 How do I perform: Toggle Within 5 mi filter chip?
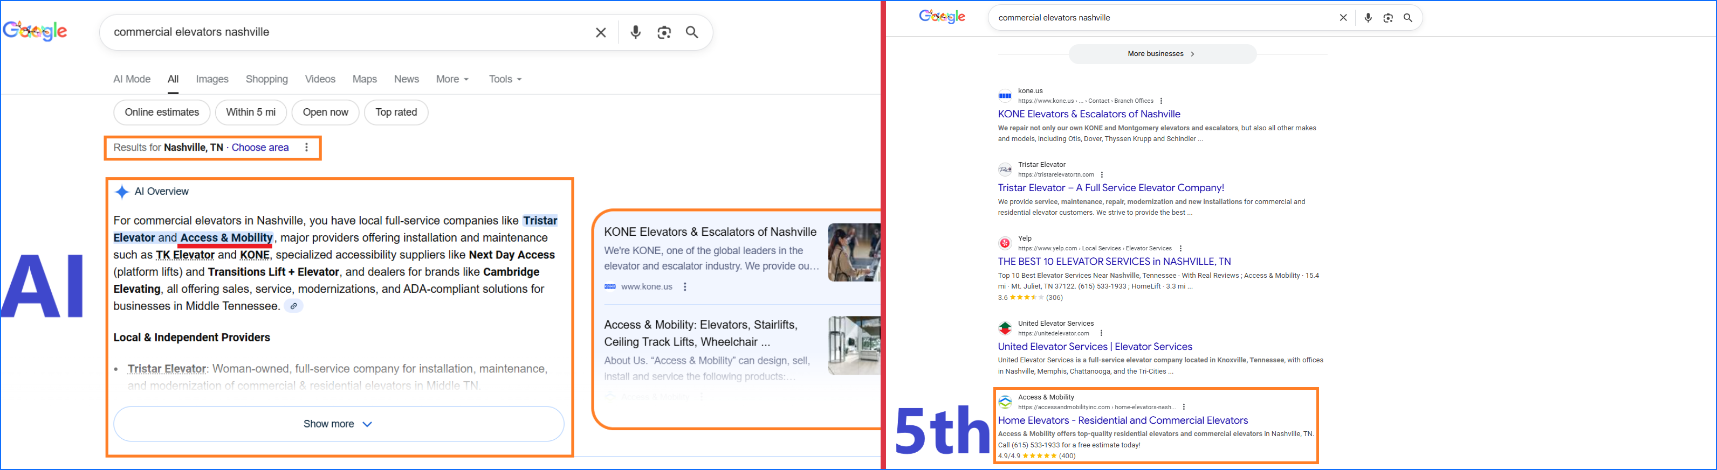point(251,113)
